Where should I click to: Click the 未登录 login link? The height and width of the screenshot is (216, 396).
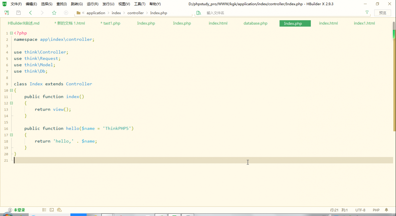tap(19, 210)
